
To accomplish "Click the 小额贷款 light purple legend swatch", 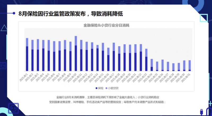I will coord(107,88).
